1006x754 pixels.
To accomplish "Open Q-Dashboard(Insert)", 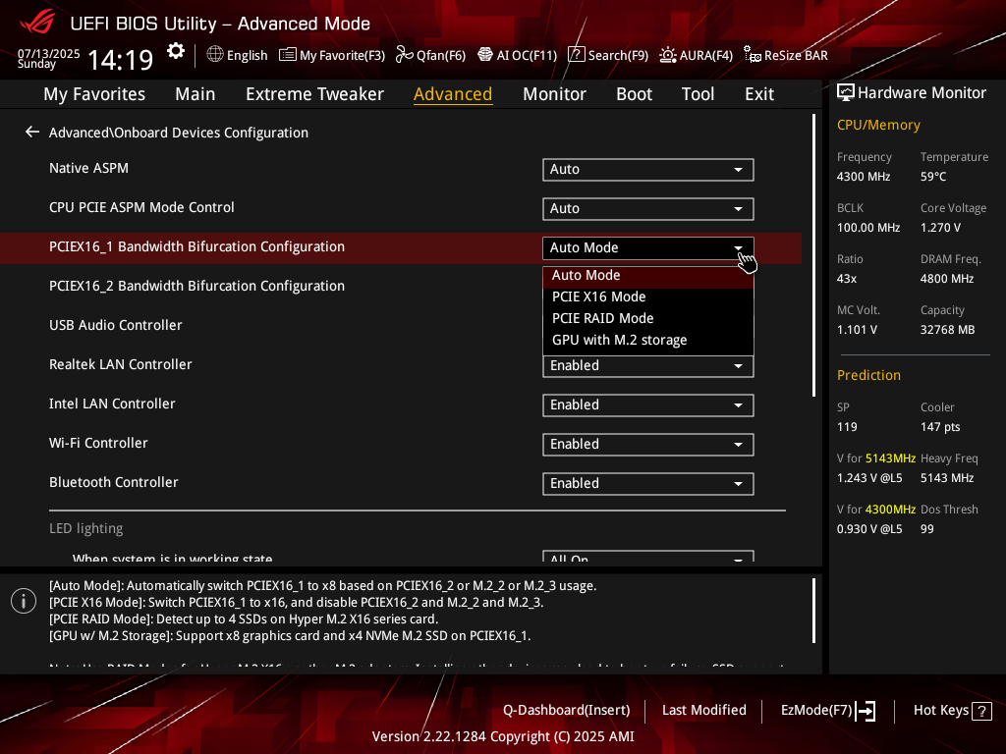I will [567, 711].
